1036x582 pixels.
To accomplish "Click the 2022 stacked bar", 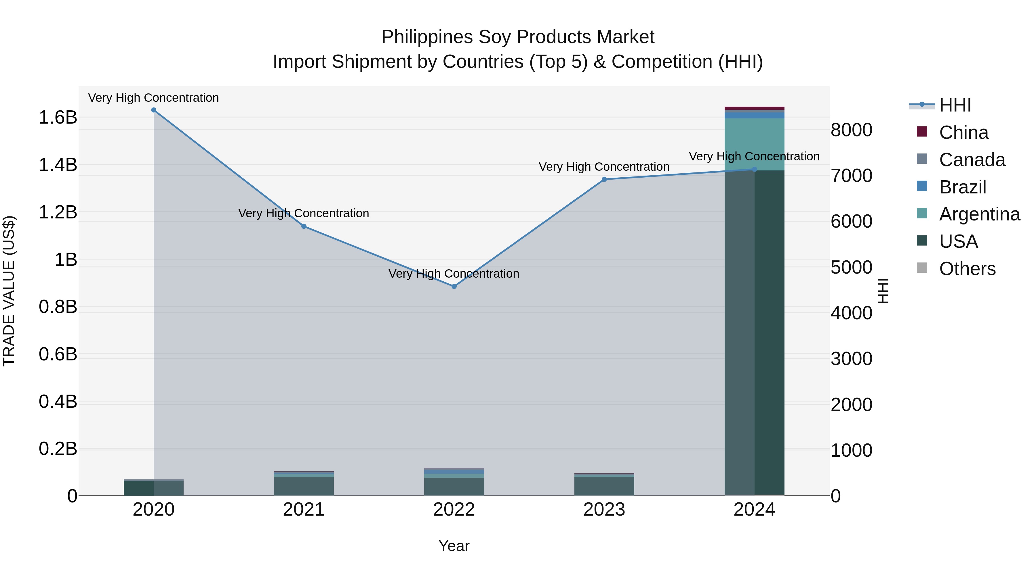I will (454, 482).
